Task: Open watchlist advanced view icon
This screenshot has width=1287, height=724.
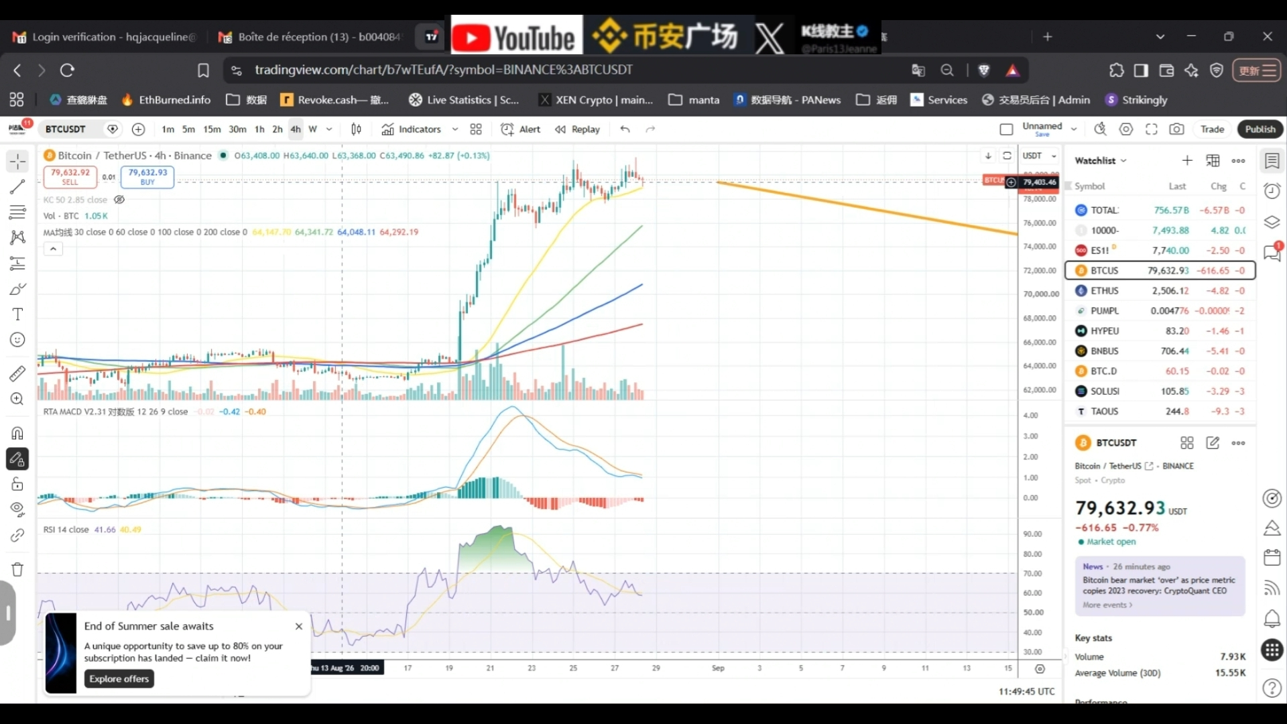Action: pyautogui.click(x=1213, y=161)
